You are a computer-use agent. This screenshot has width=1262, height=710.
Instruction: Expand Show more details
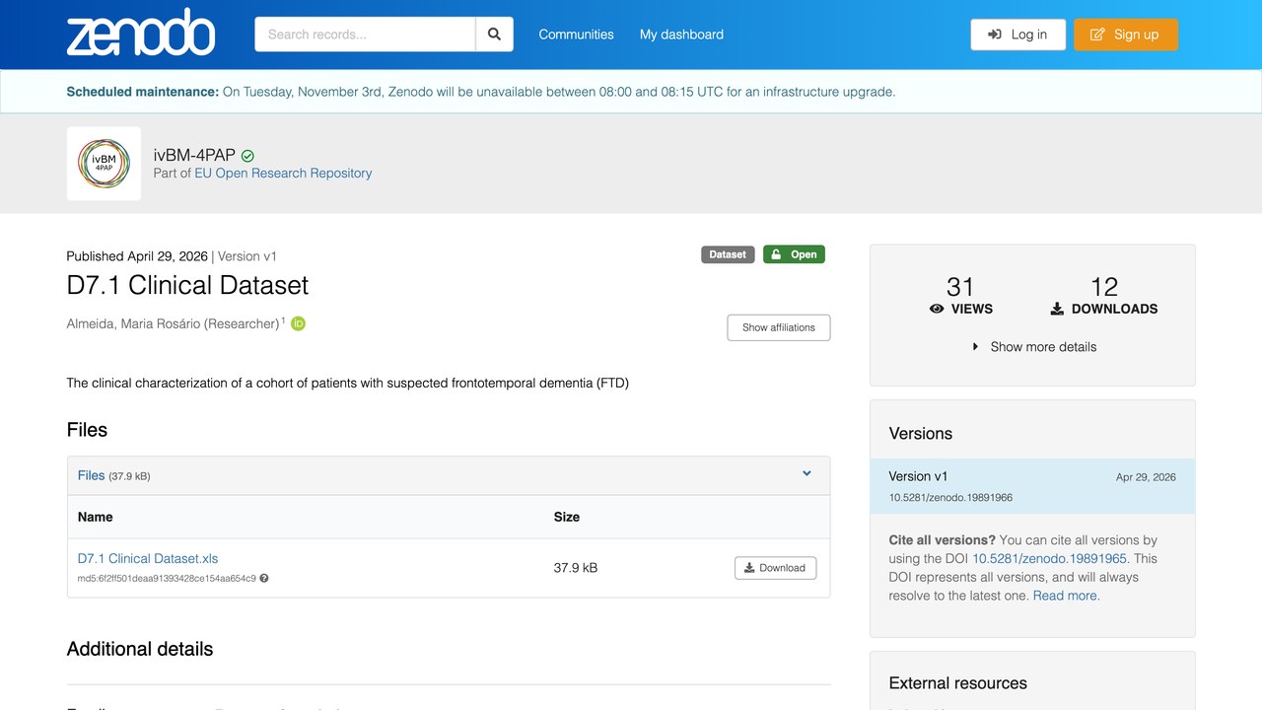tap(1033, 347)
